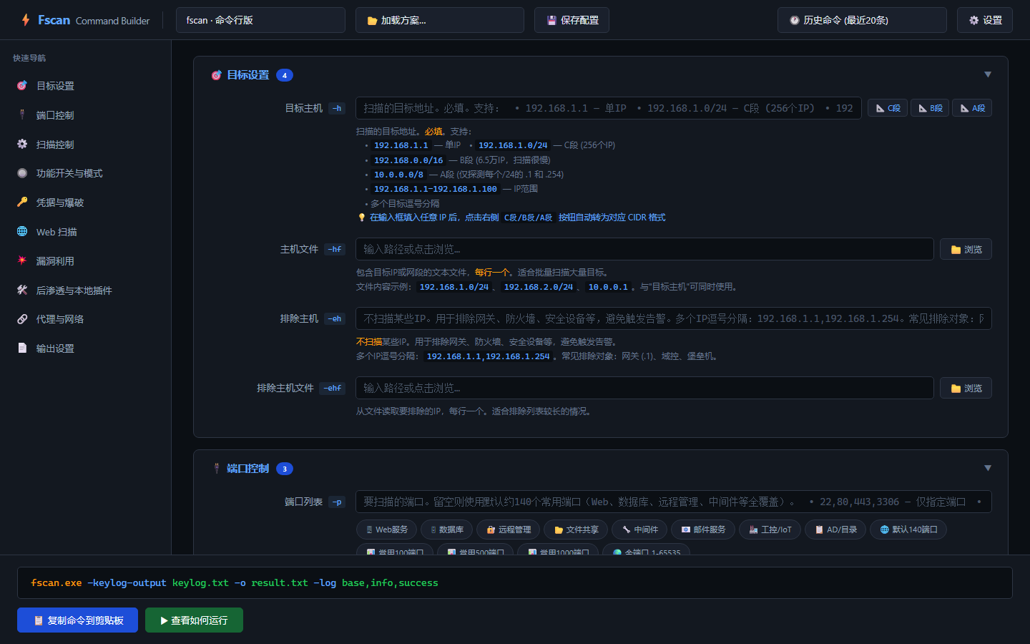
Task: Click example 192.168.1.1-192.168.1.100 range
Action: [435, 189]
